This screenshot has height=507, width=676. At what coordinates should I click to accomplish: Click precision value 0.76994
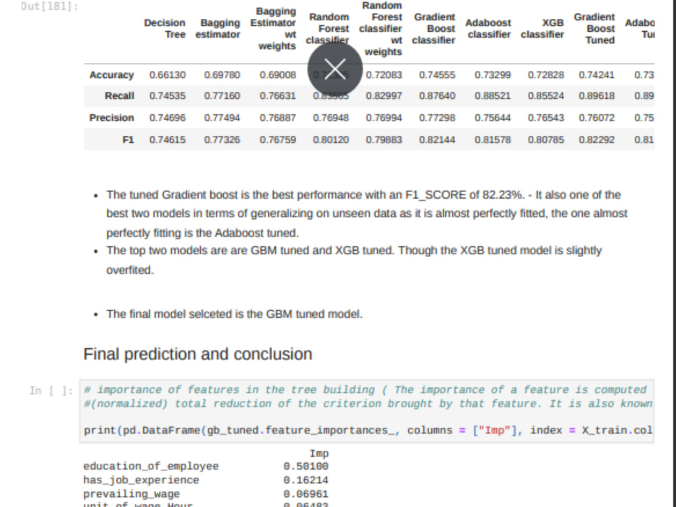(x=384, y=118)
